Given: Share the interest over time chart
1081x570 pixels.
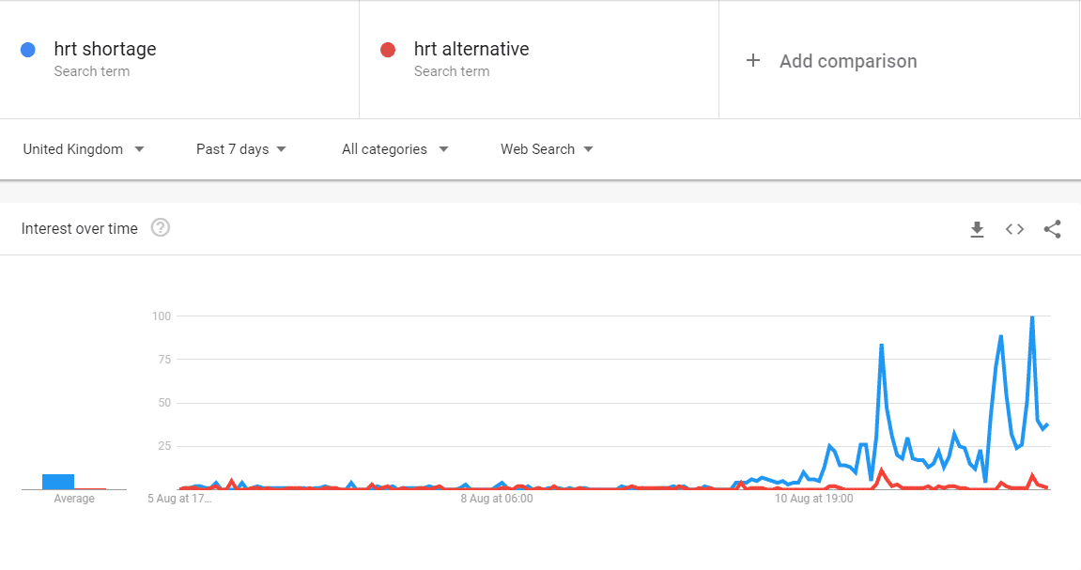Looking at the screenshot, I should [1052, 229].
